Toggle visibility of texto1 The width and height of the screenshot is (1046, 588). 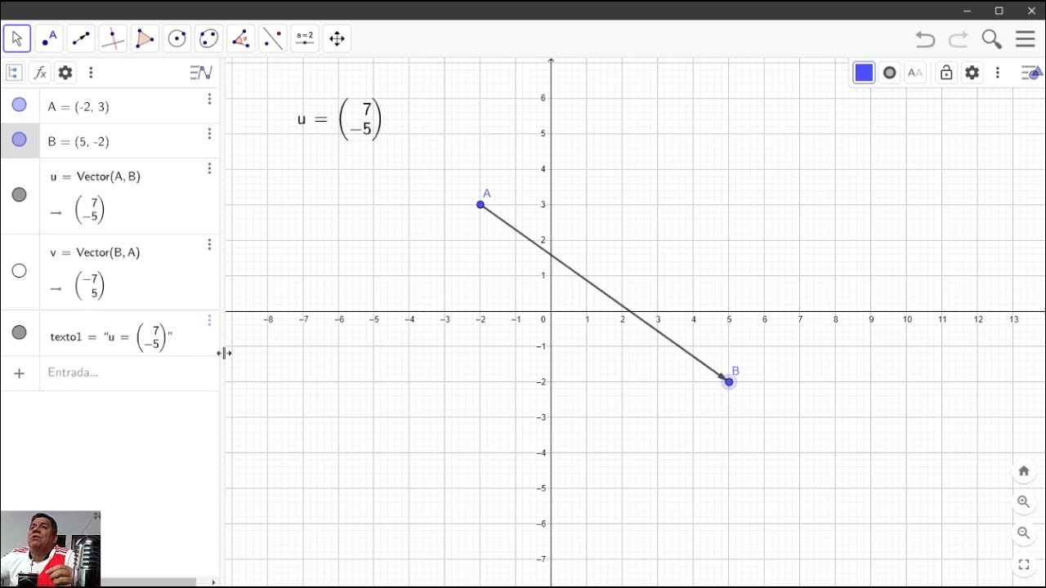(x=20, y=332)
